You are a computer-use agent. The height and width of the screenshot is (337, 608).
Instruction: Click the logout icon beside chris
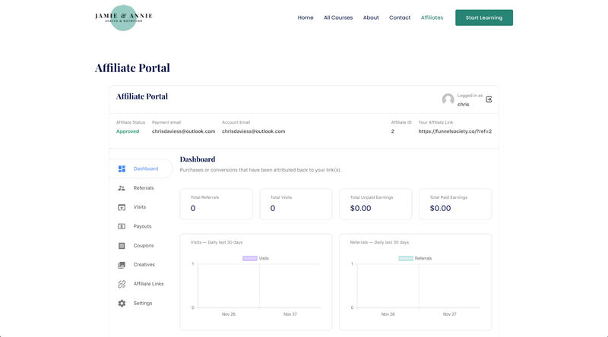[x=489, y=99]
